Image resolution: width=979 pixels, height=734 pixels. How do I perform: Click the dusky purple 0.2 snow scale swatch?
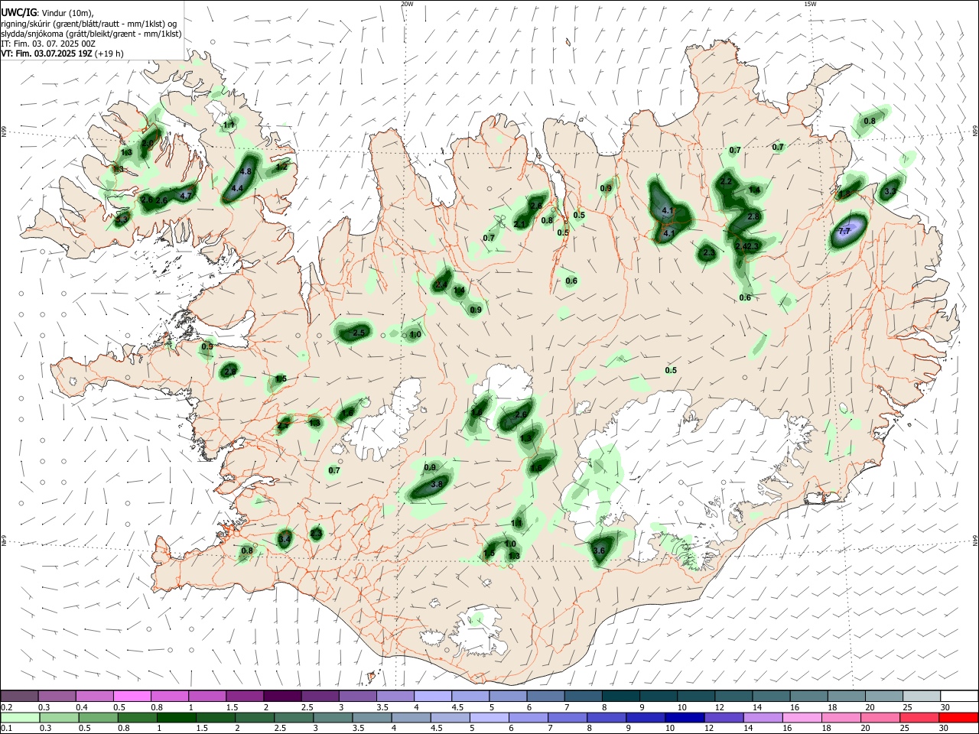[x=19, y=696]
